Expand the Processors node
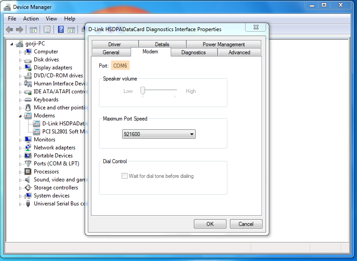The width and height of the screenshot is (357, 261). click(x=20, y=172)
